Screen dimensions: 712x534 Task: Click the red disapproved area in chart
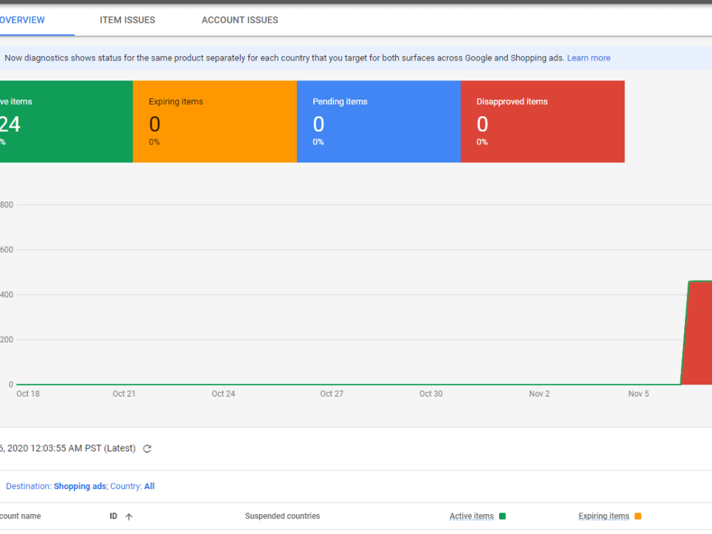click(x=698, y=333)
